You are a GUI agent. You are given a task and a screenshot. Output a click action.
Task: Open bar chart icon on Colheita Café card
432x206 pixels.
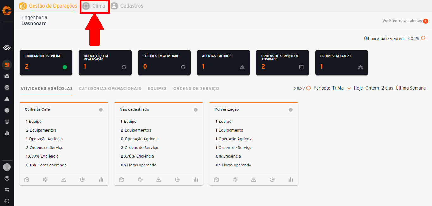coord(101,179)
